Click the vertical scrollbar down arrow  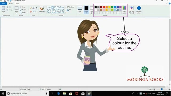170,85
